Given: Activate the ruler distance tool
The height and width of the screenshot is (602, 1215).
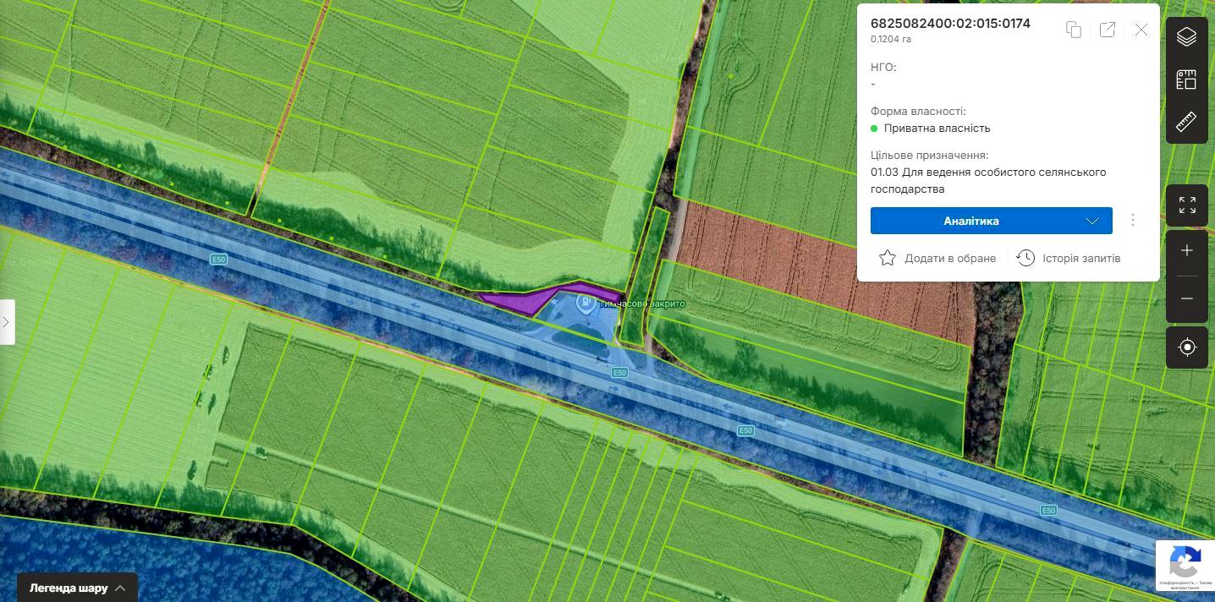Looking at the screenshot, I should [1186, 123].
